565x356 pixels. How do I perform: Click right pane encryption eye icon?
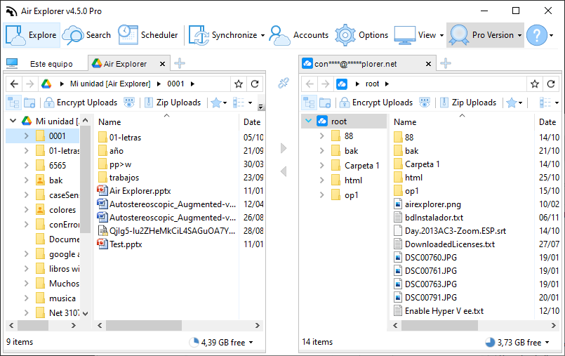point(425,103)
